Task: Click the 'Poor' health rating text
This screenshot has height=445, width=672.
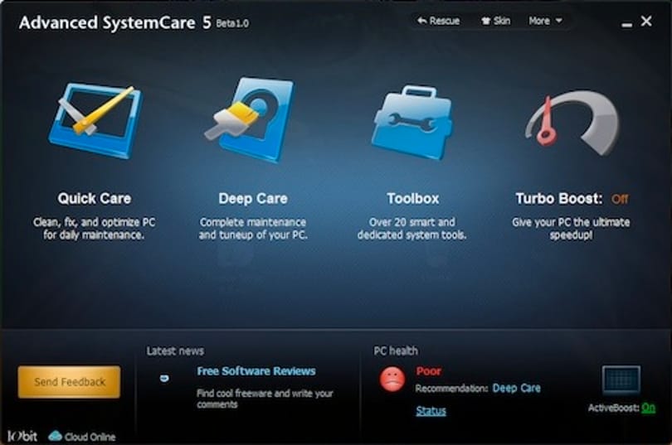Action: (x=429, y=371)
